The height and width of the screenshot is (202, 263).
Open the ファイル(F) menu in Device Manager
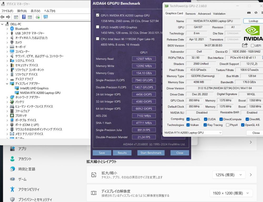coord(7,11)
